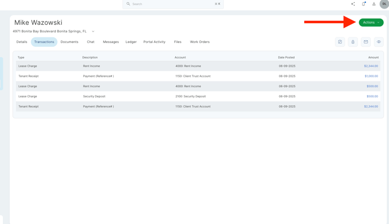Click the Amount column header
The image size is (389, 224).
coord(373,58)
